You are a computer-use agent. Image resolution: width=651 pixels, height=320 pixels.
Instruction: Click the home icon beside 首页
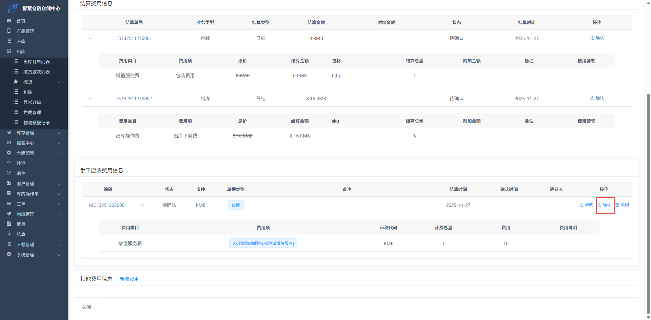click(9, 21)
